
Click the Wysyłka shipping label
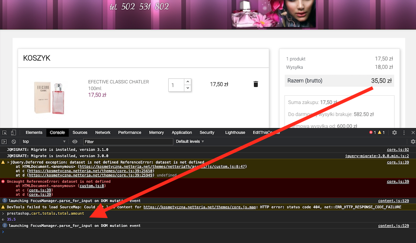pyautogui.click(x=295, y=67)
